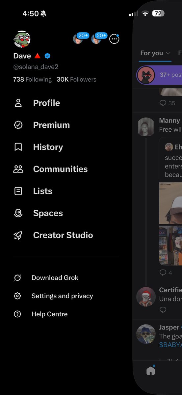Tap the battery indicator showing 72
Viewport: 182px width, 395px height.
(x=159, y=13)
